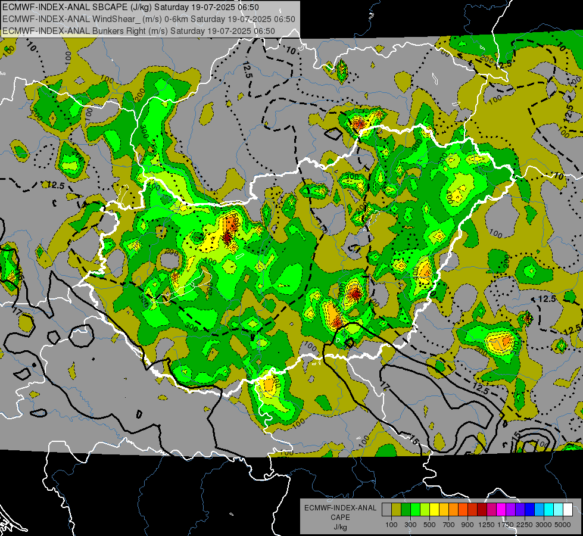Click the 'ECMWF-INDEX-ANAL' legend title
583x536 pixels.
tap(340, 508)
